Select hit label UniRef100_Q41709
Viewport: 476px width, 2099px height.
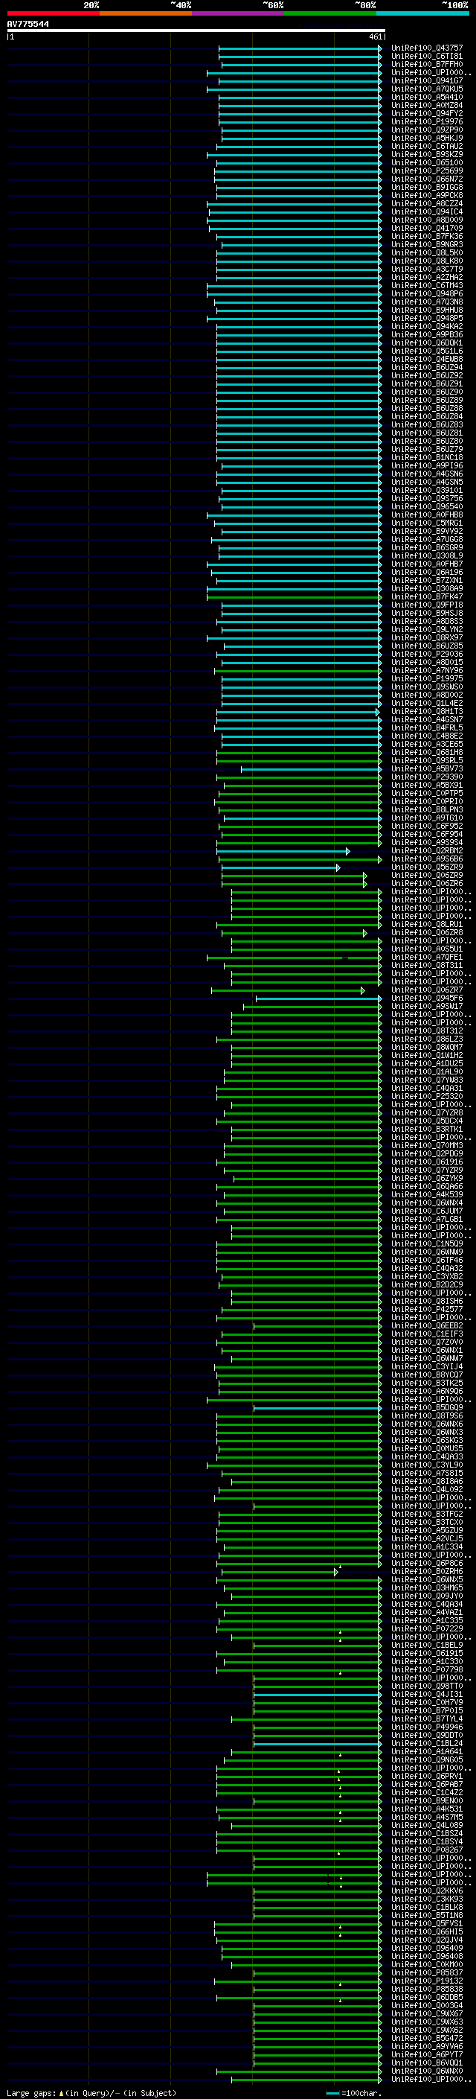(426, 228)
